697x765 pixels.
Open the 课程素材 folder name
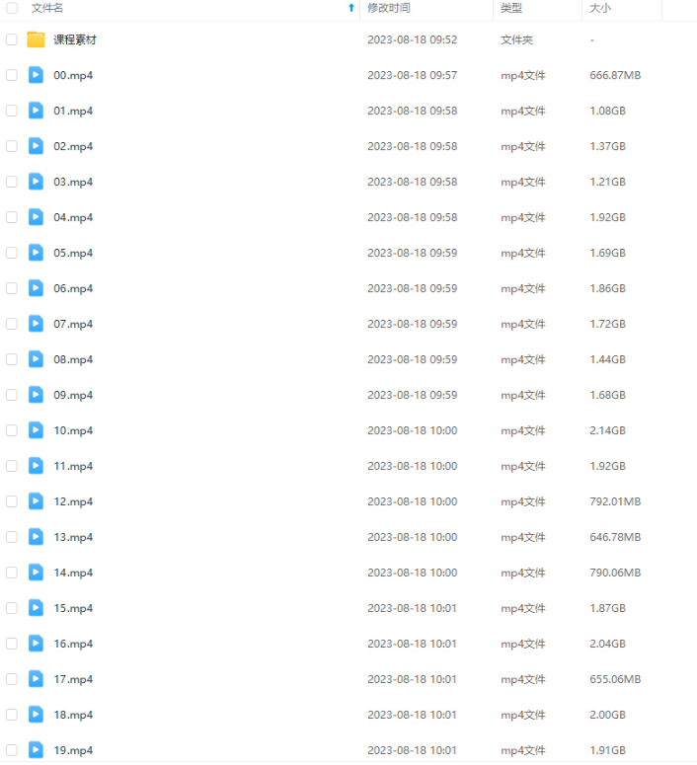75,39
